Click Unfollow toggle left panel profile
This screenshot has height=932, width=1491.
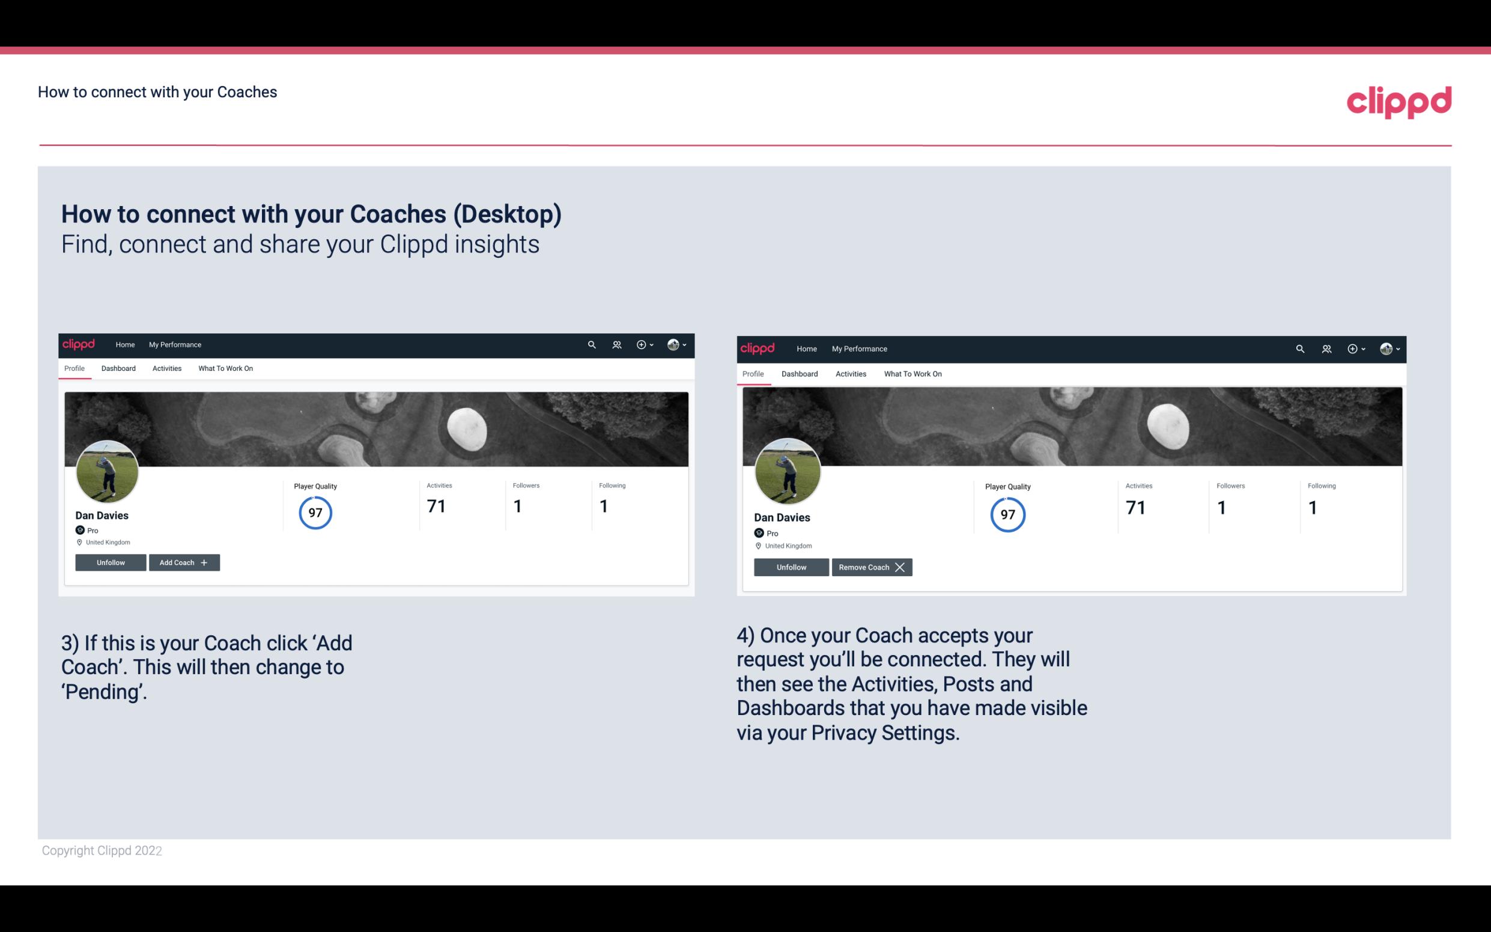coord(109,562)
